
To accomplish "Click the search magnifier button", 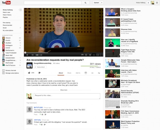I will (85, 3).
